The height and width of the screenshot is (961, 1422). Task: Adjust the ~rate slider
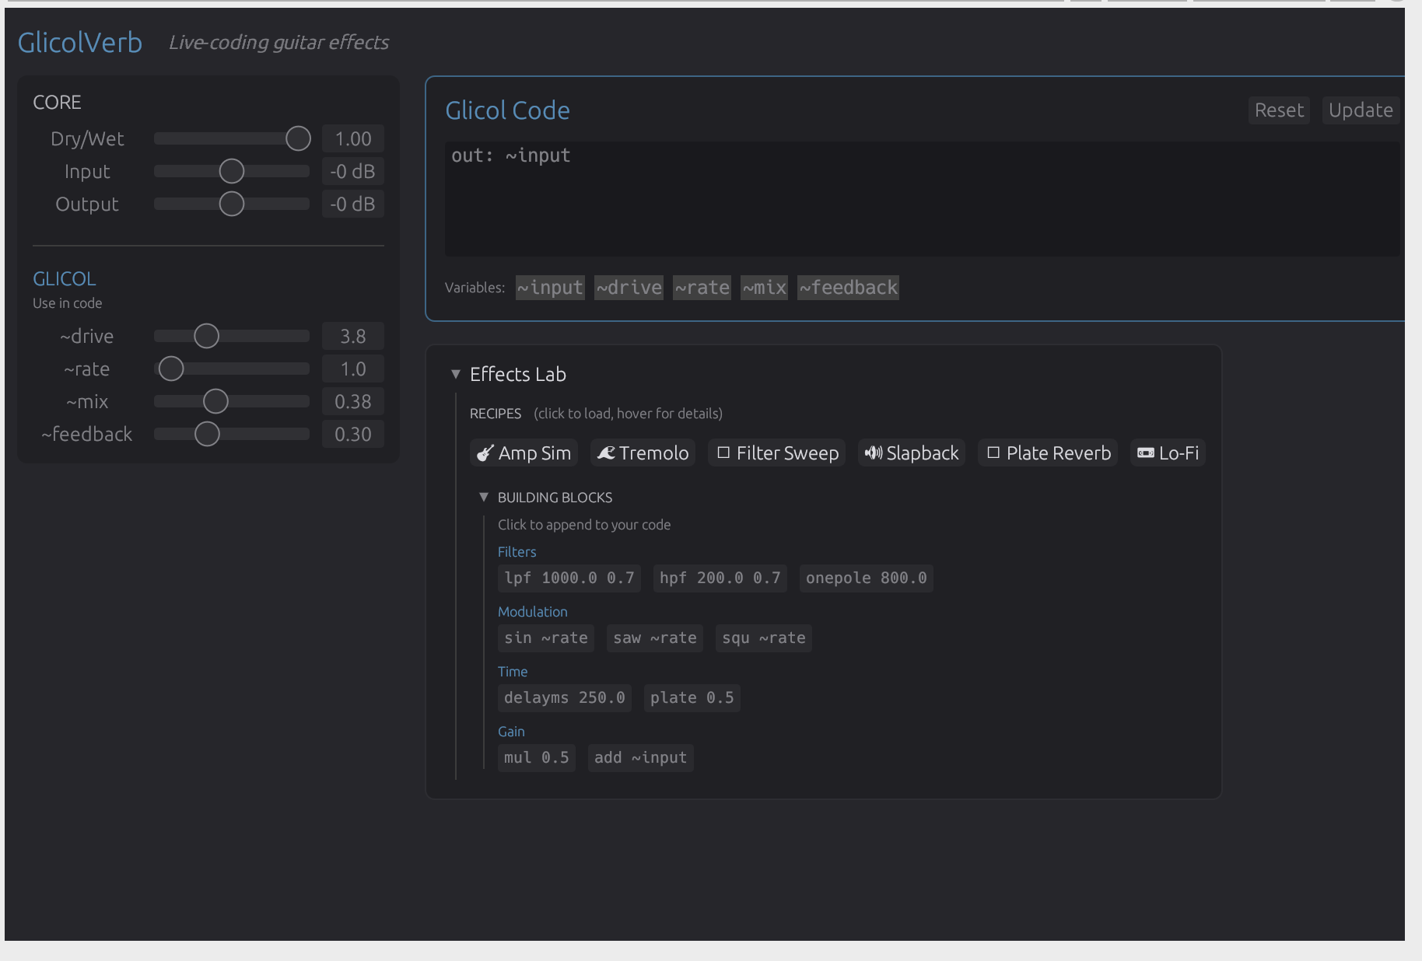pyautogui.click(x=232, y=369)
